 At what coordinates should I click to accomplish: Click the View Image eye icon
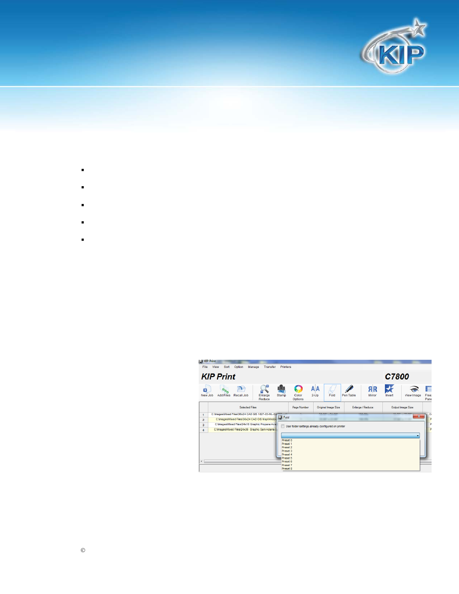[413, 391]
